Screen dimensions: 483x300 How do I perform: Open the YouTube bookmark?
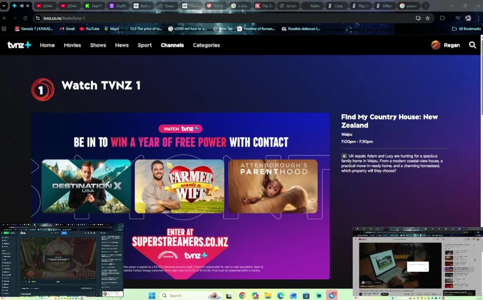[89, 29]
